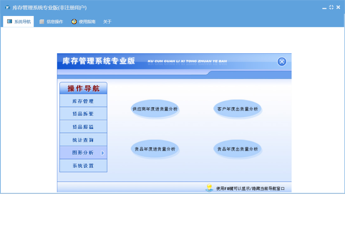Click the 使用F8键 hint text
The image size is (345, 228).
pyautogui.click(x=250, y=189)
